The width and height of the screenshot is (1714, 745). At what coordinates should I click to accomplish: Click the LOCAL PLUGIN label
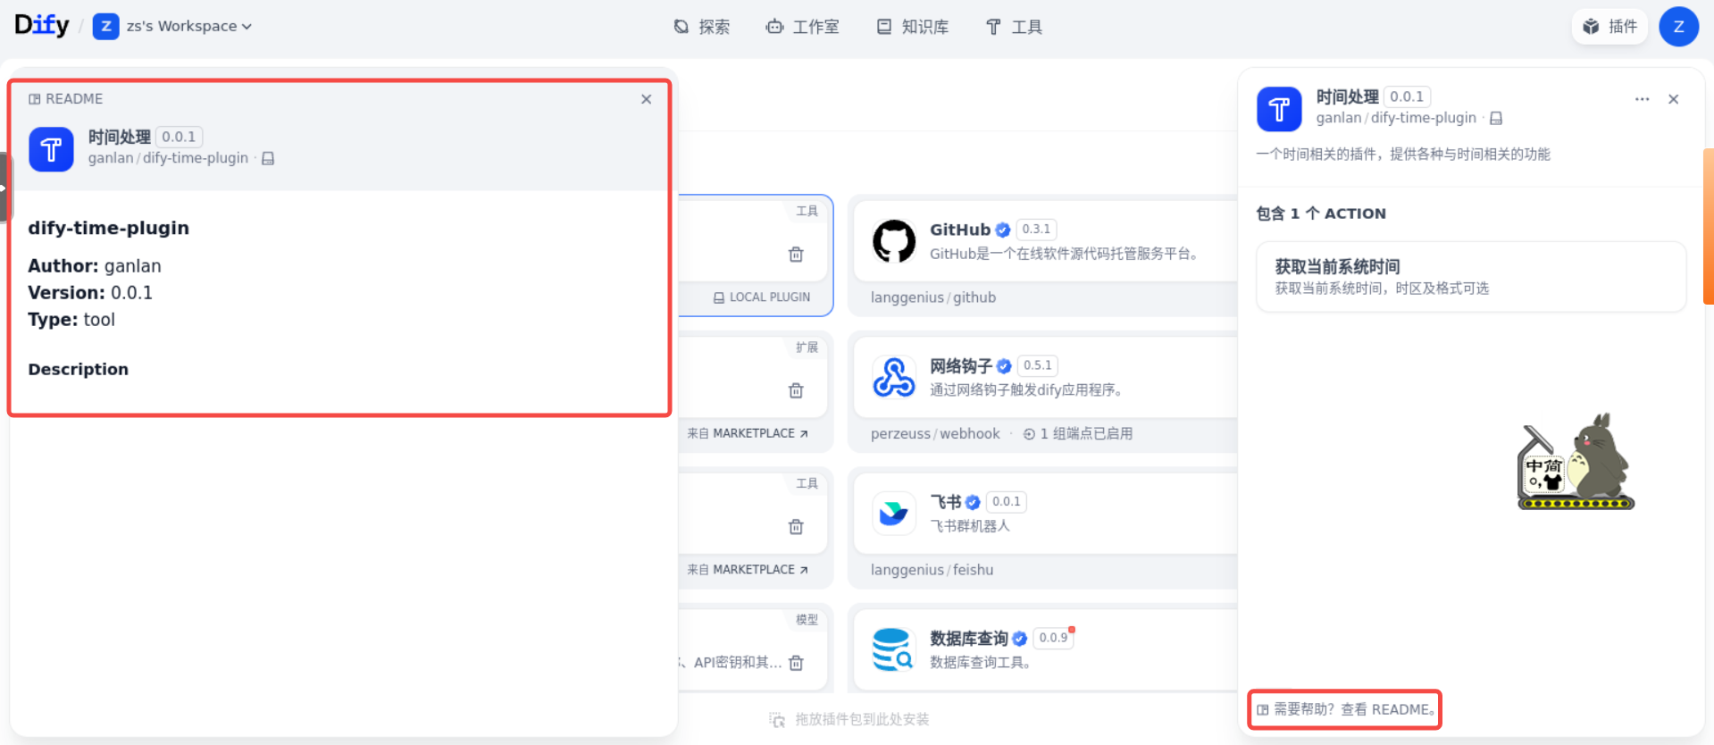(x=761, y=297)
